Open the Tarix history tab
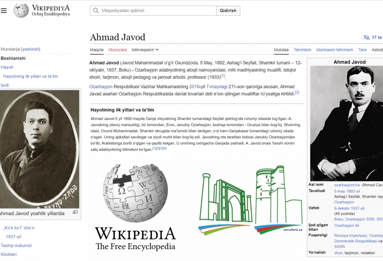Viewport: 383px width, 261px height. [x=363, y=50]
